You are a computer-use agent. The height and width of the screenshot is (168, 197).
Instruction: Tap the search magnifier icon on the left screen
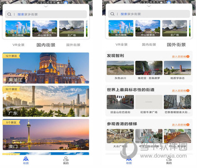coord(9,14)
